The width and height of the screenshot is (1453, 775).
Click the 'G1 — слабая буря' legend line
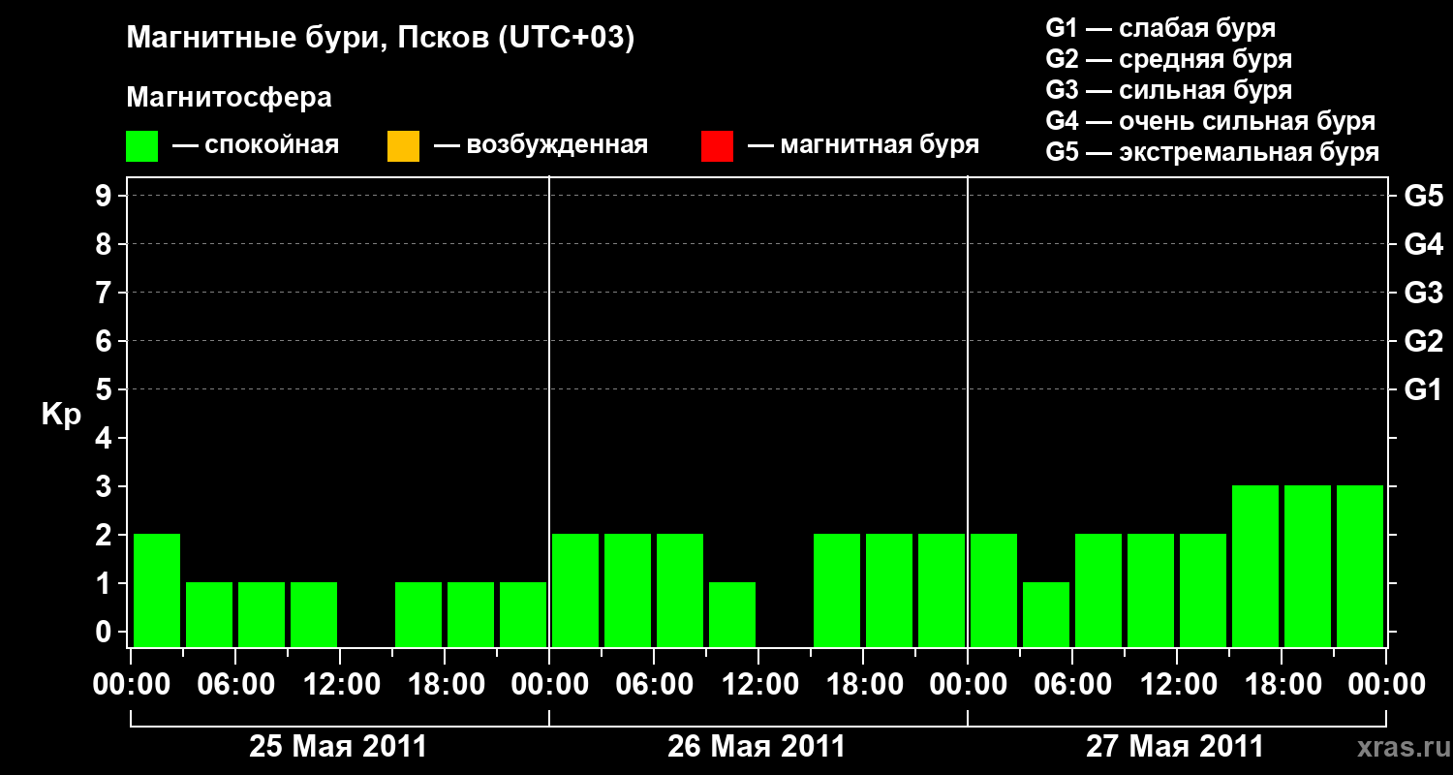(1160, 28)
